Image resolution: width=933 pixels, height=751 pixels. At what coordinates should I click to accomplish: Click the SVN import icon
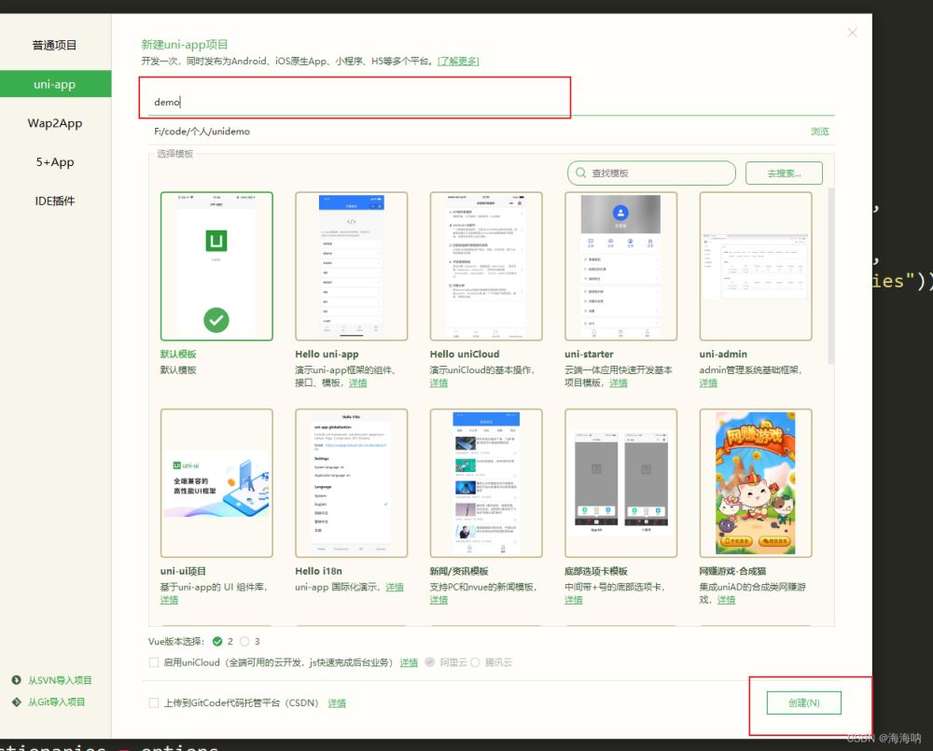17,680
